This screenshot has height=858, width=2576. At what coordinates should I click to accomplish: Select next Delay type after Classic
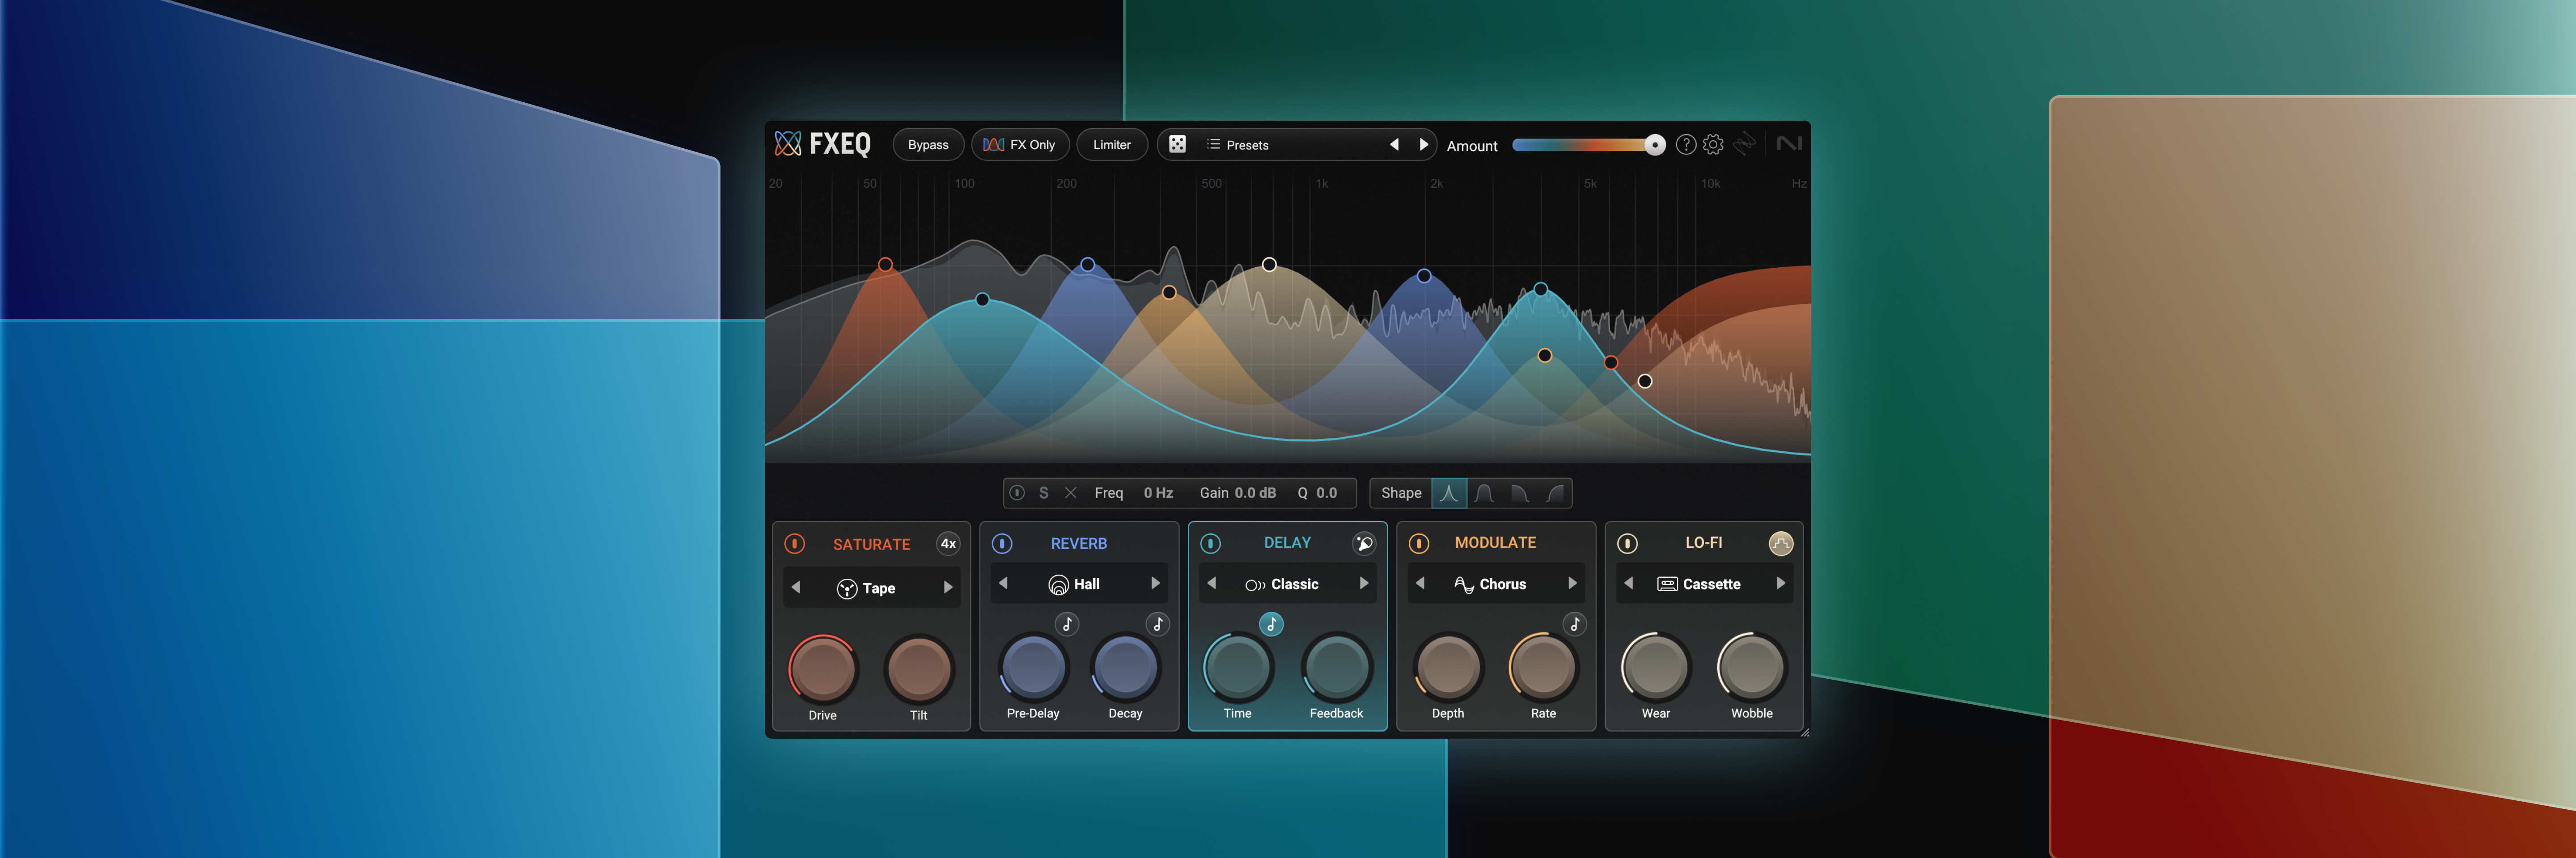(1364, 583)
